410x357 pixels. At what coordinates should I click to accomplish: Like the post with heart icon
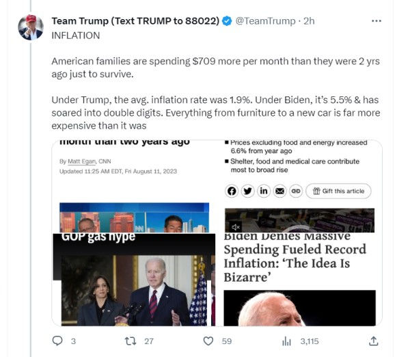(208, 341)
